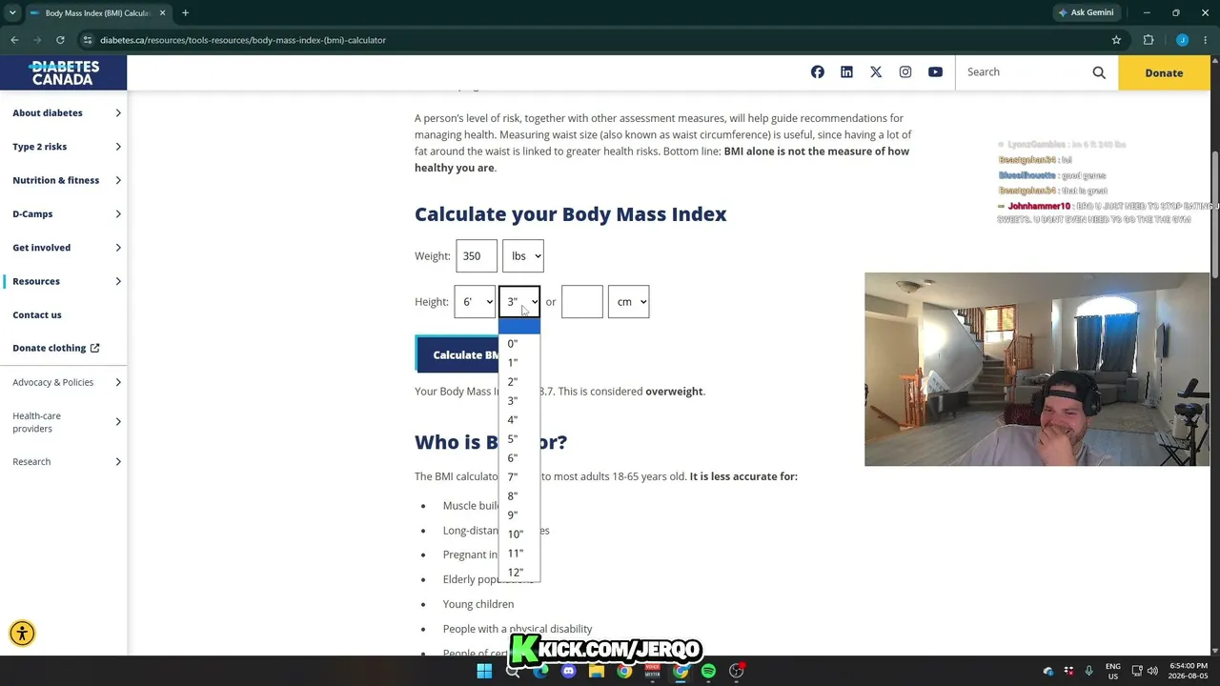The image size is (1220, 686).
Task: Click the address bar URL
Action: pyautogui.click(x=243, y=40)
